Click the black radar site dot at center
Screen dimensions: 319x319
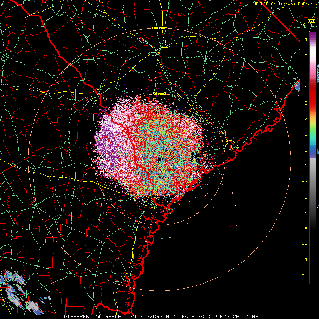159,159
